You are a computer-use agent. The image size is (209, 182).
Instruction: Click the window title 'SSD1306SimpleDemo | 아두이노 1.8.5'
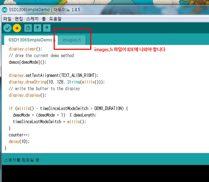pyautogui.click(x=45, y=10)
